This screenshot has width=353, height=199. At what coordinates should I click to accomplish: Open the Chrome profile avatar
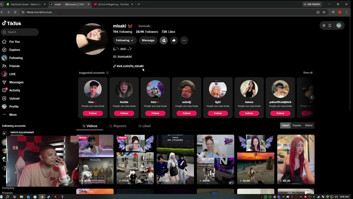coord(340,12)
